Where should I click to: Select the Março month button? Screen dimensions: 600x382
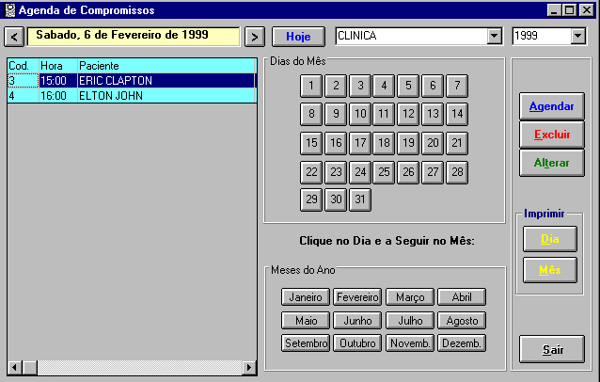[410, 297]
